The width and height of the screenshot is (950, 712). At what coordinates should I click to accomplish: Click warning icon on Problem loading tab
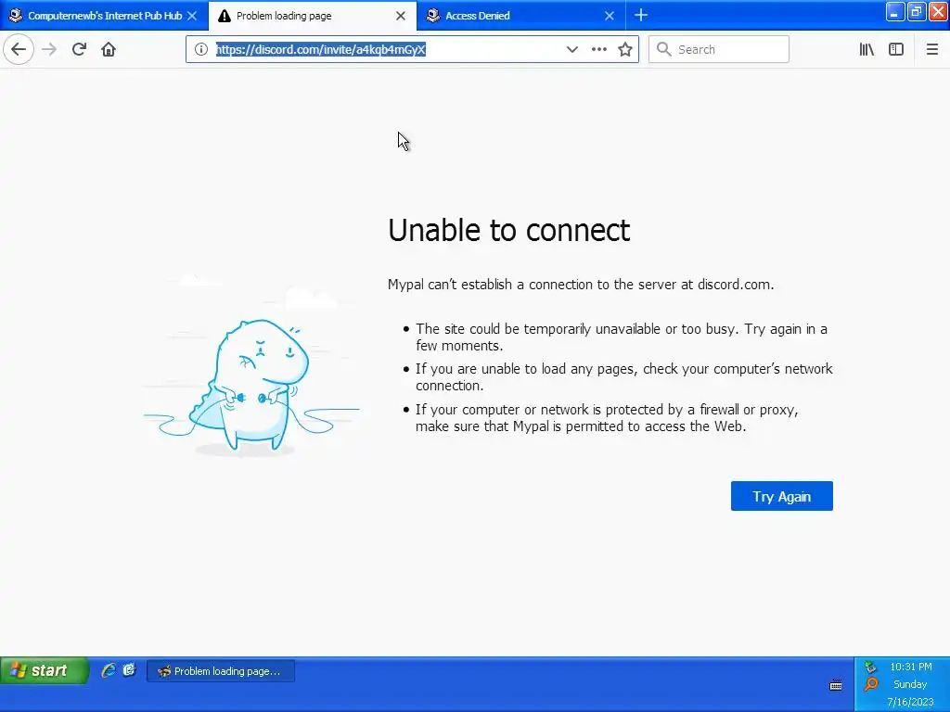click(x=225, y=16)
